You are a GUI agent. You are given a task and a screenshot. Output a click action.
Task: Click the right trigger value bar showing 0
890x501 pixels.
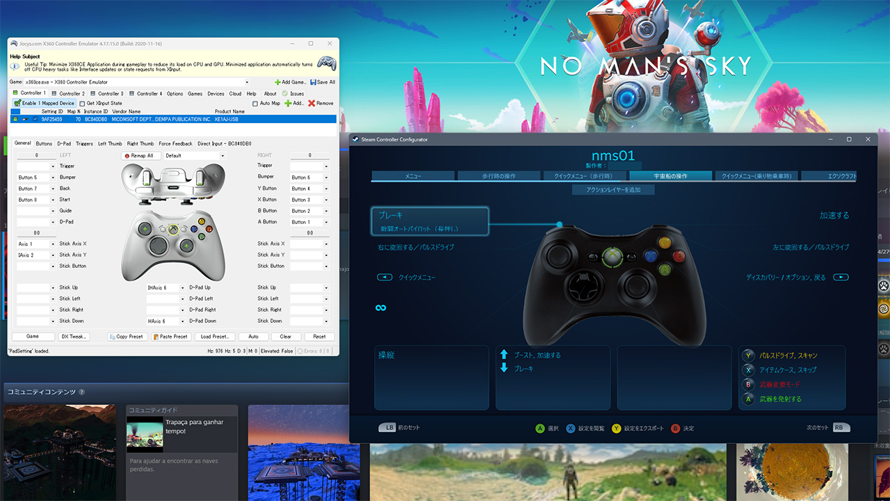(309, 155)
